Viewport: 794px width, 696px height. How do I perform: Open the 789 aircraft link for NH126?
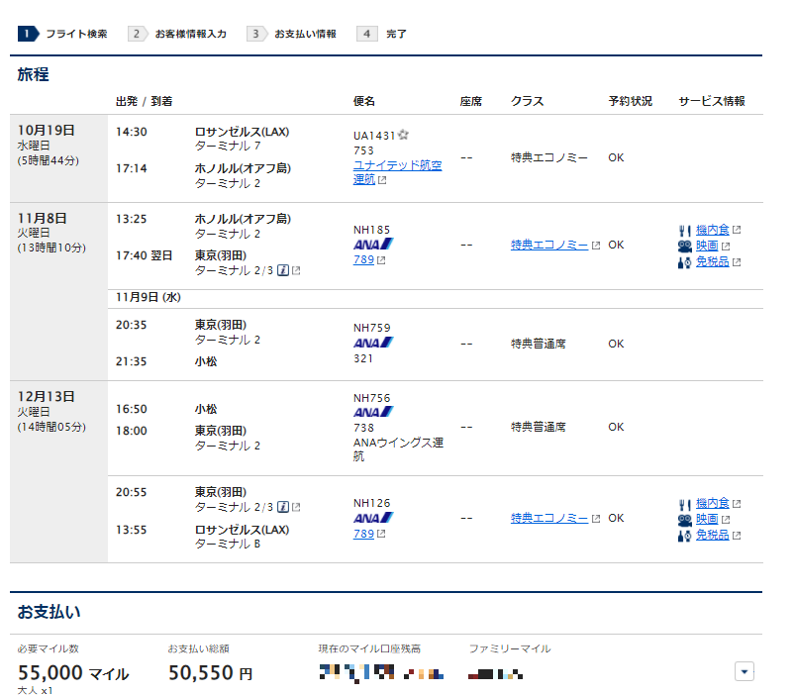coord(362,534)
